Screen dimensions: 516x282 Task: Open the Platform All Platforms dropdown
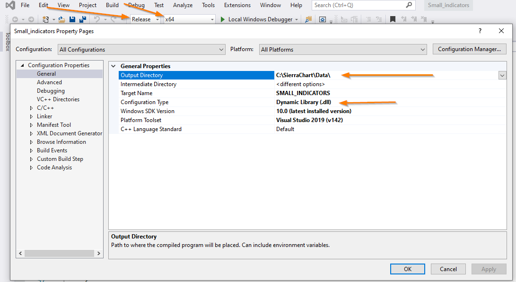click(343, 49)
